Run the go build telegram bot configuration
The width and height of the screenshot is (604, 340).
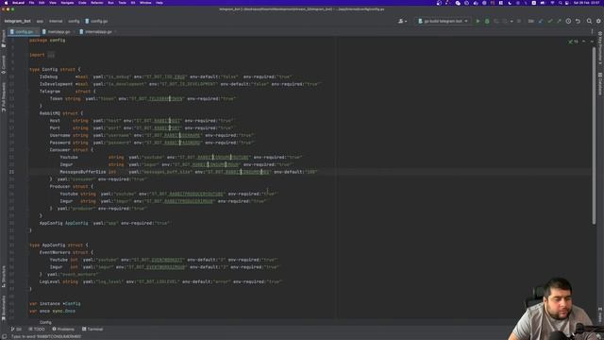(x=478, y=21)
